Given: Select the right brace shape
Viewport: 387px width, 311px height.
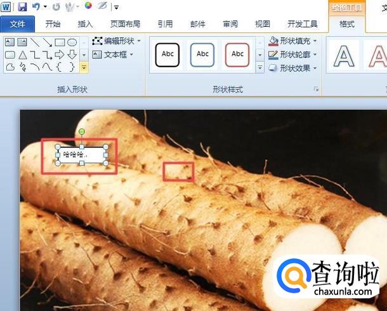Looking at the screenshot, I should pos(72,67).
